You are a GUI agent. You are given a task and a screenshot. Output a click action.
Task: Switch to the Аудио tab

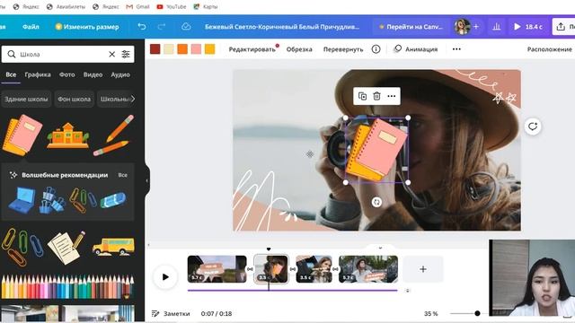[x=120, y=74]
